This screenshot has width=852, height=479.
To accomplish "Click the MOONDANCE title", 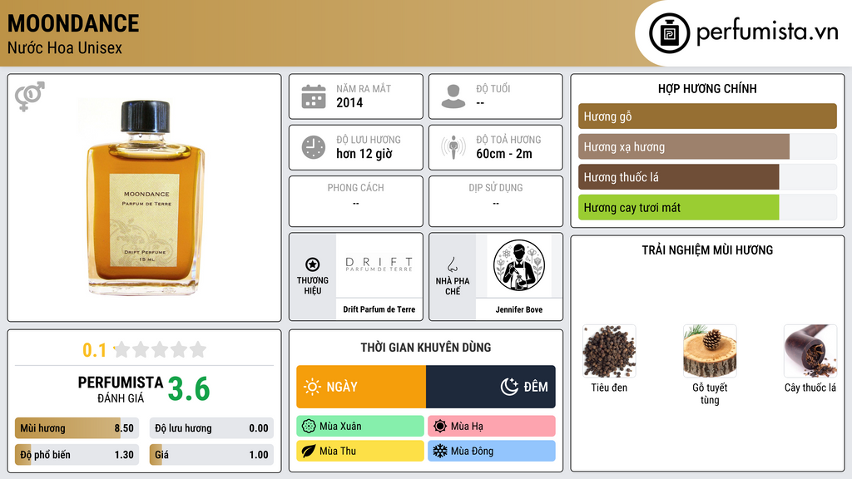I will pyautogui.click(x=73, y=23).
